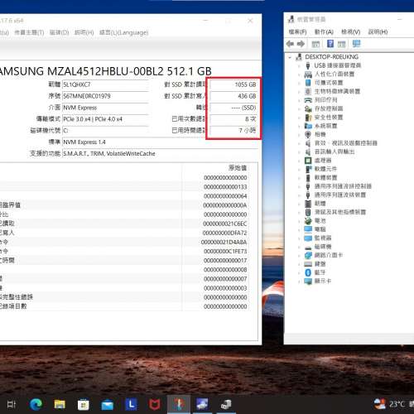The image size is (414, 414).
Task: Expand the 音訊輸入與輸出 node
Action: pos(299,152)
